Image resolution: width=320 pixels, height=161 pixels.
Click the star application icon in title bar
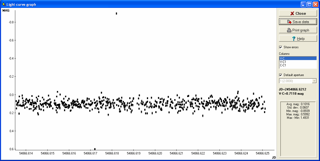pyautogui.click(x=3, y=4)
